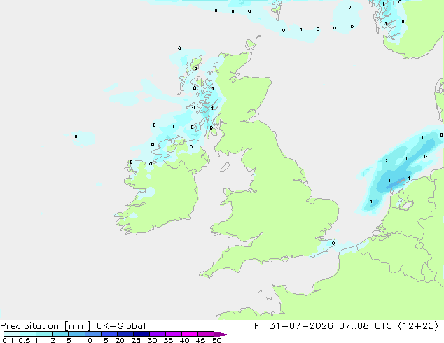
Task: Click the "Precipitation" title text
Action: tap(29, 326)
